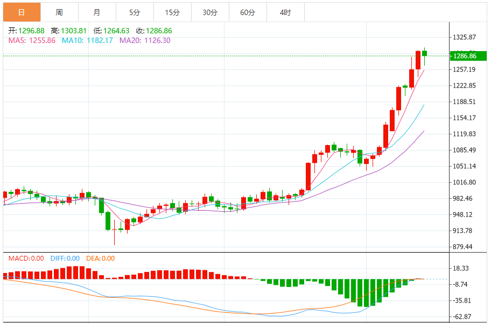Open the 30分 timeframe tab
Image resolution: width=491 pixels, height=323 pixels.
pos(210,12)
